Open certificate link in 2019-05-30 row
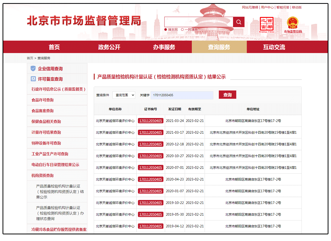This screenshot has height=241, width=331. [151, 214]
